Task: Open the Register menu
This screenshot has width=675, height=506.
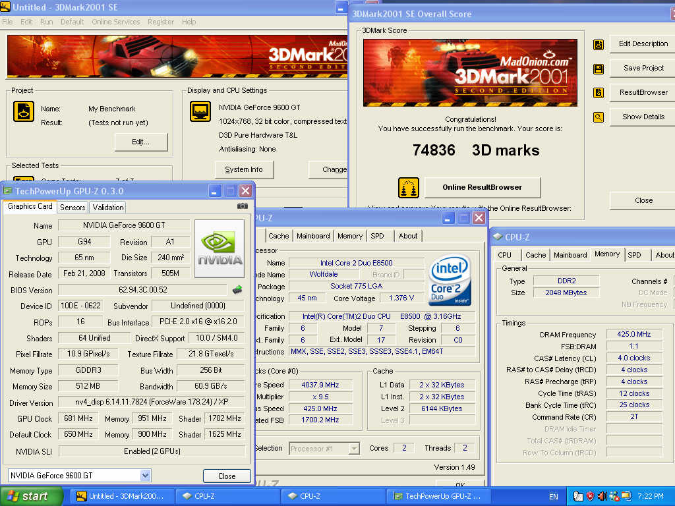Action: coord(161,22)
